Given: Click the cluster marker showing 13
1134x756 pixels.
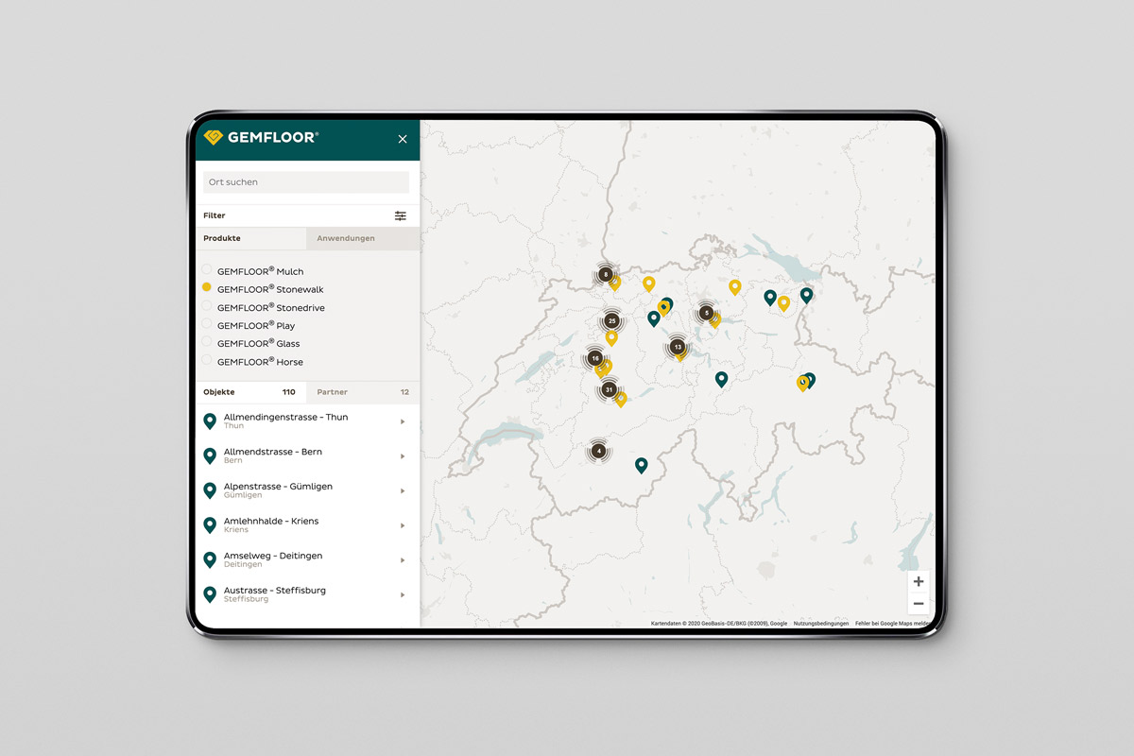Looking at the screenshot, I should click(676, 348).
